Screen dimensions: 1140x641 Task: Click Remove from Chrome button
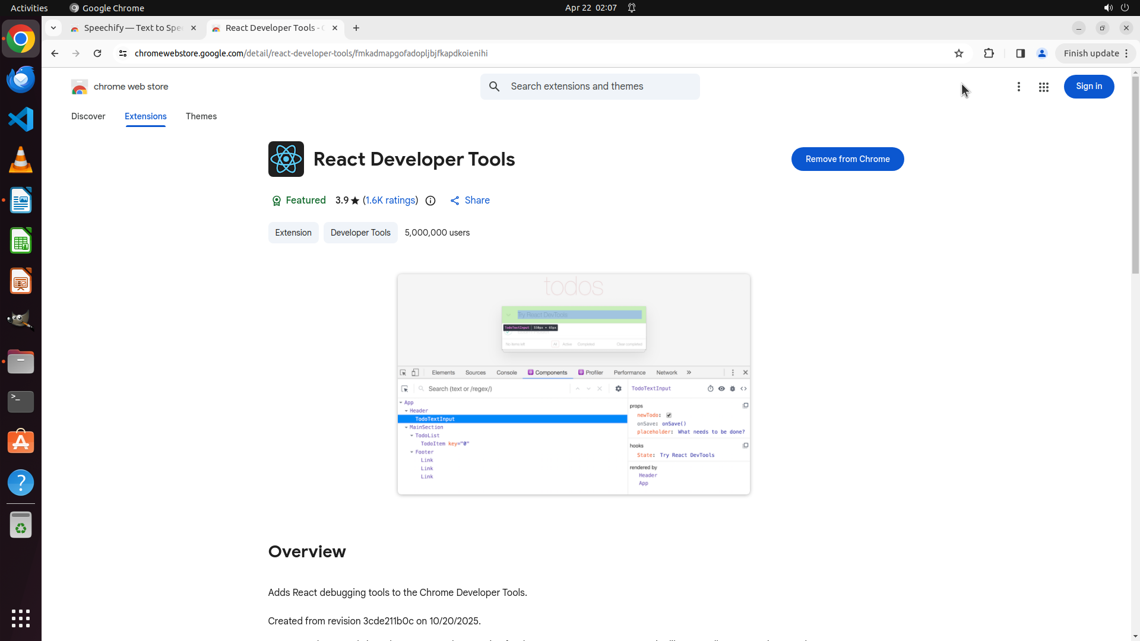(x=847, y=159)
